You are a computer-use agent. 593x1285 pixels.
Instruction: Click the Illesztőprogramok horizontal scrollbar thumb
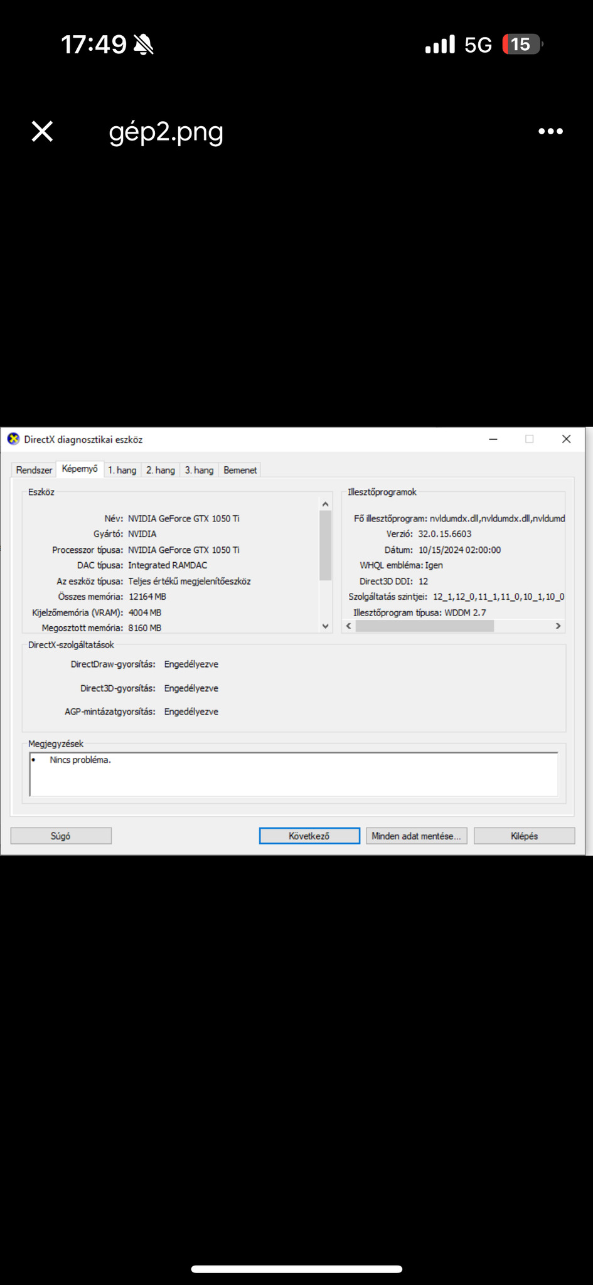(x=424, y=626)
